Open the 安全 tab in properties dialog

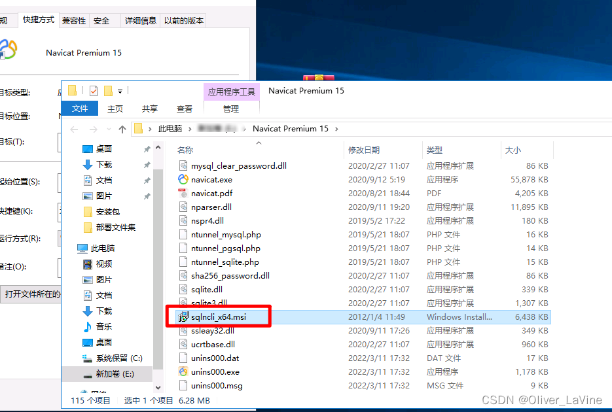point(101,21)
